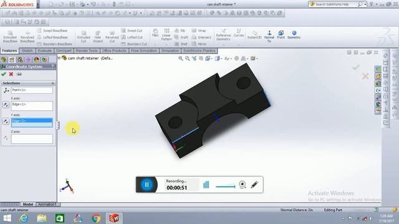399x224 pixels.
Task: Open the Curves tool
Action: 239,33
